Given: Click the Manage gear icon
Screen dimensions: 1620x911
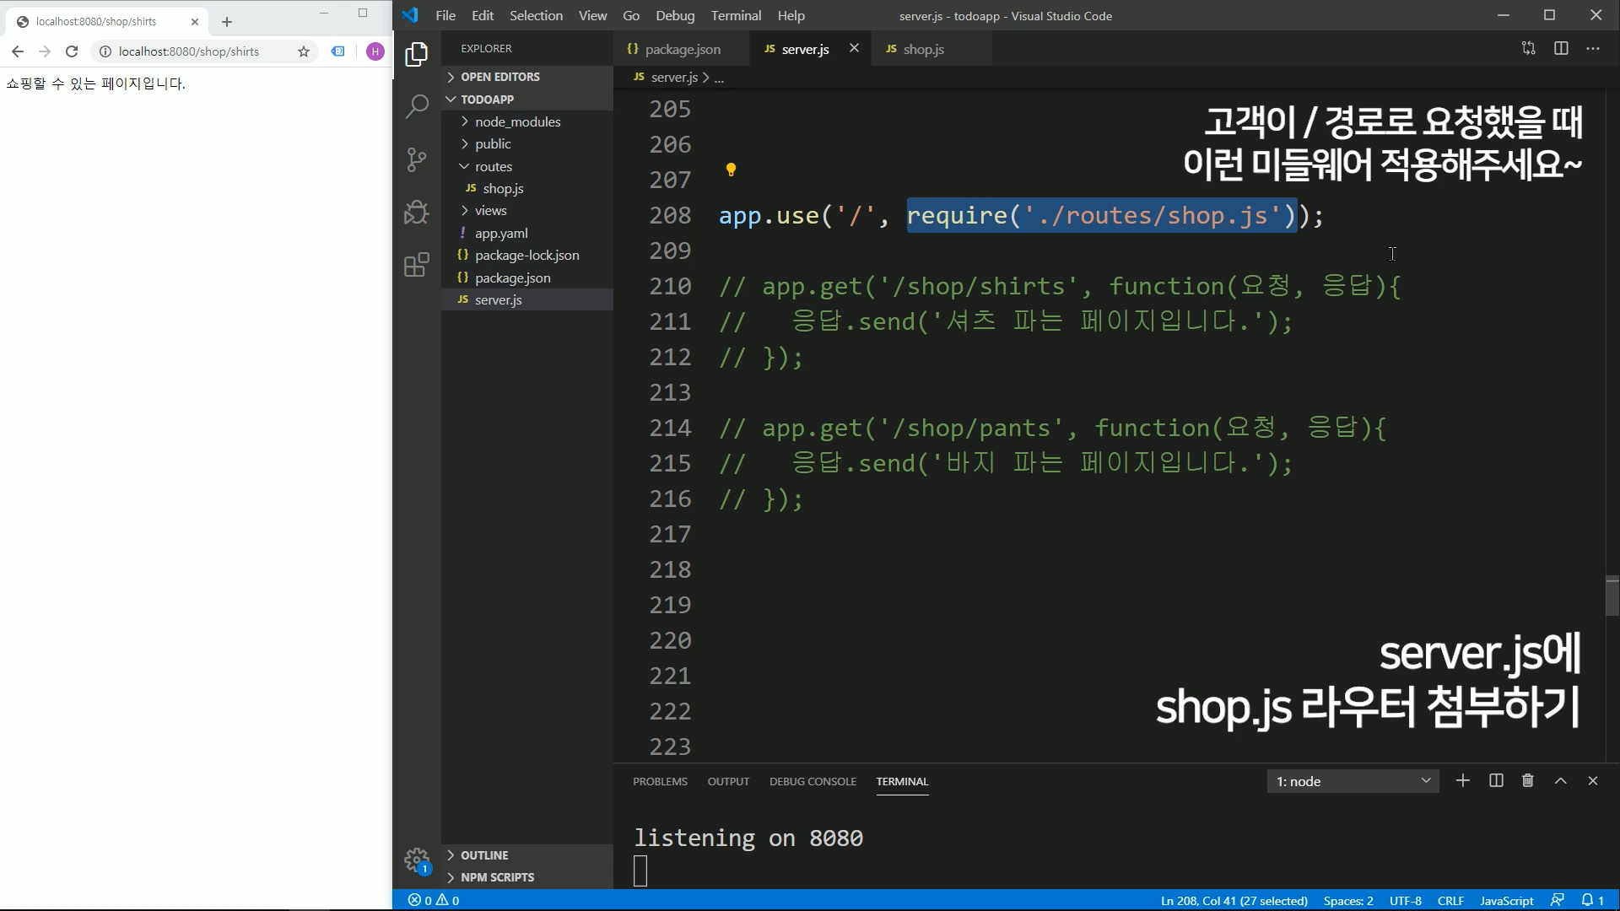Looking at the screenshot, I should [x=416, y=860].
